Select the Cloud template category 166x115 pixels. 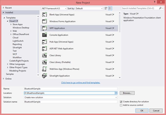(15, 38)
